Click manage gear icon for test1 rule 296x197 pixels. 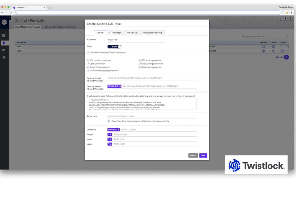tap(263, 51)
